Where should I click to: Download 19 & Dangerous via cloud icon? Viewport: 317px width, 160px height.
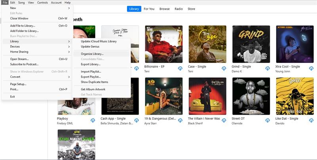[x=180, y=120]
